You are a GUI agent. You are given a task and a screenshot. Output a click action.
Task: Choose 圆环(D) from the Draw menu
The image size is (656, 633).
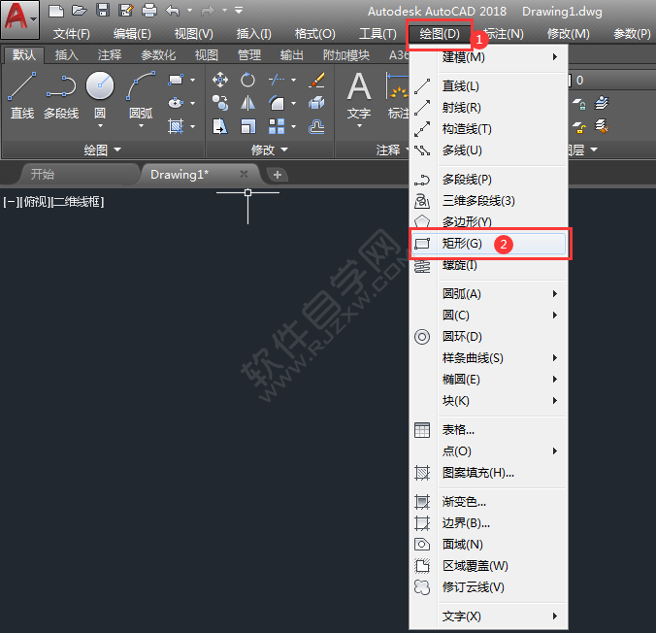488,337
